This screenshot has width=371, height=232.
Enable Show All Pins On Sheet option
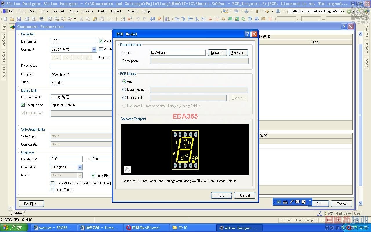pyautogui.click(x=53, y=183)
